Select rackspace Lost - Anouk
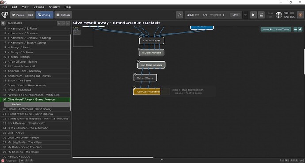 coord(35,133)
